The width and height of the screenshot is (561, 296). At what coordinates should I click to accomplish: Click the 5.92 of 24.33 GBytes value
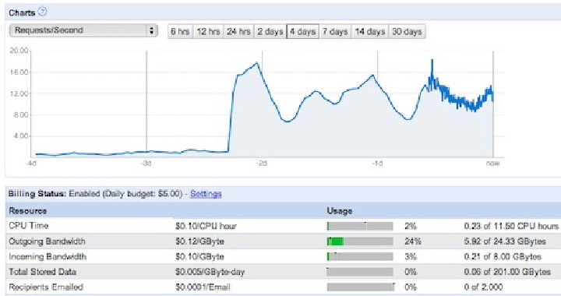coord(505,241)
